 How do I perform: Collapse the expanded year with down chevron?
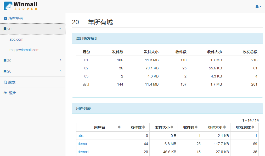[x=60, y=28]
